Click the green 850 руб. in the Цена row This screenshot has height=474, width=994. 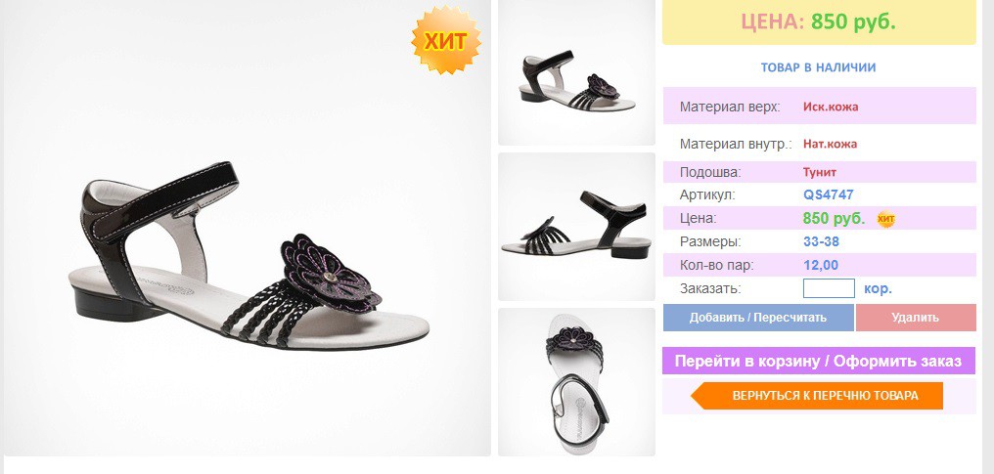[x=835, y=218]
